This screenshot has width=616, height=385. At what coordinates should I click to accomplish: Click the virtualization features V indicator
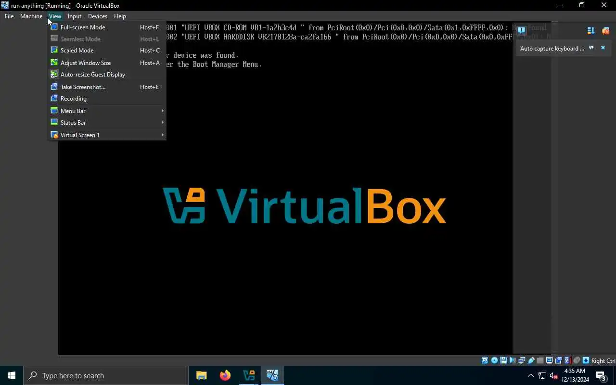coord(567,360)
